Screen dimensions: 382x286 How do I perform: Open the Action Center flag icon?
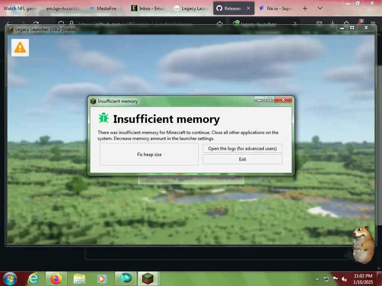tap(335, 279)
